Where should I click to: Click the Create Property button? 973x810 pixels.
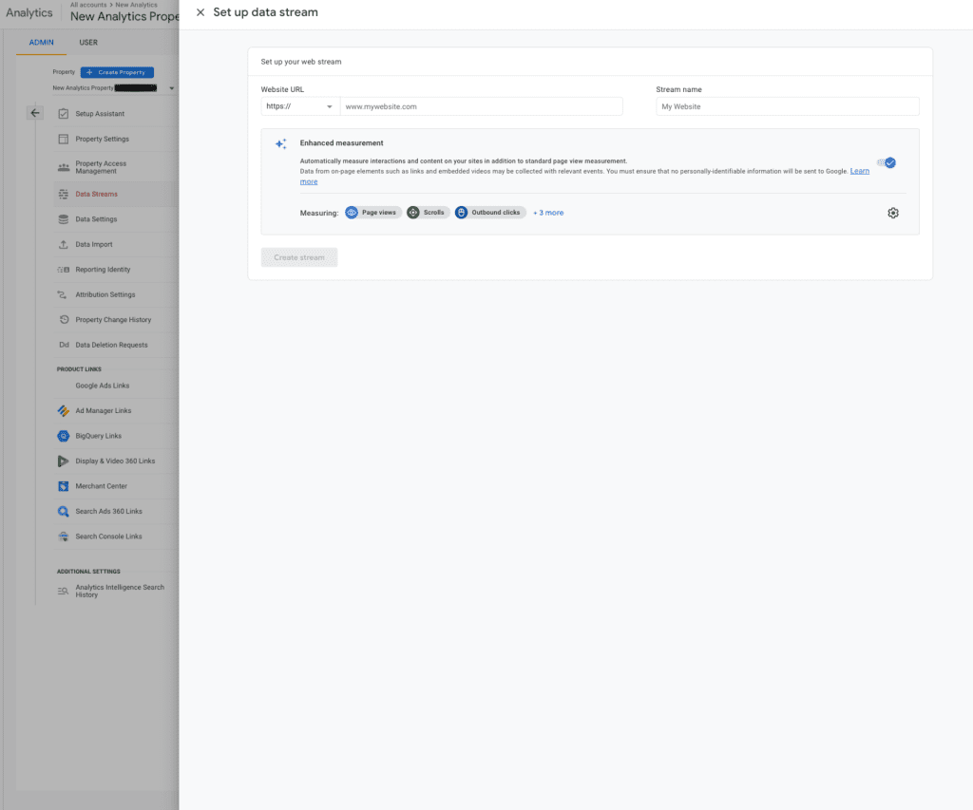[x=117, y=72]
